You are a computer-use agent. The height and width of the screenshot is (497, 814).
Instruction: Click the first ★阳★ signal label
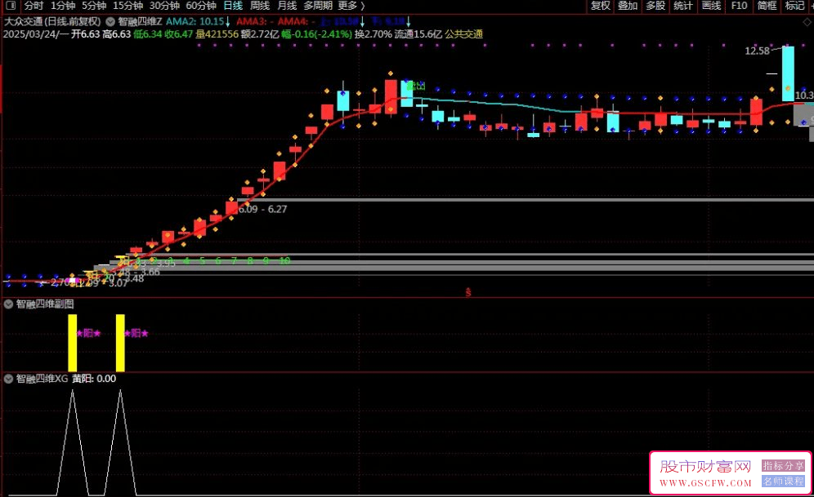pos(89,333)
